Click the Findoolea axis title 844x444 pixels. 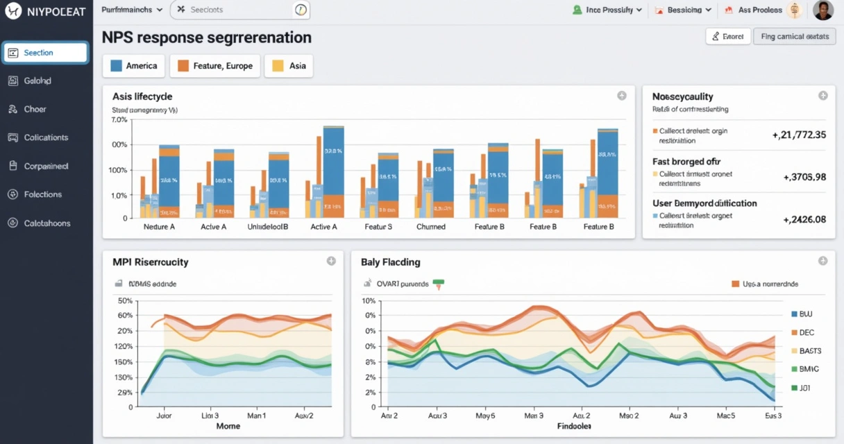(x=574, y=426)
